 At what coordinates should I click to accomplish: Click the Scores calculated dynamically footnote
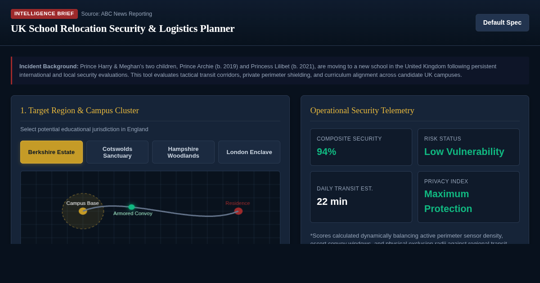[409, 238]
